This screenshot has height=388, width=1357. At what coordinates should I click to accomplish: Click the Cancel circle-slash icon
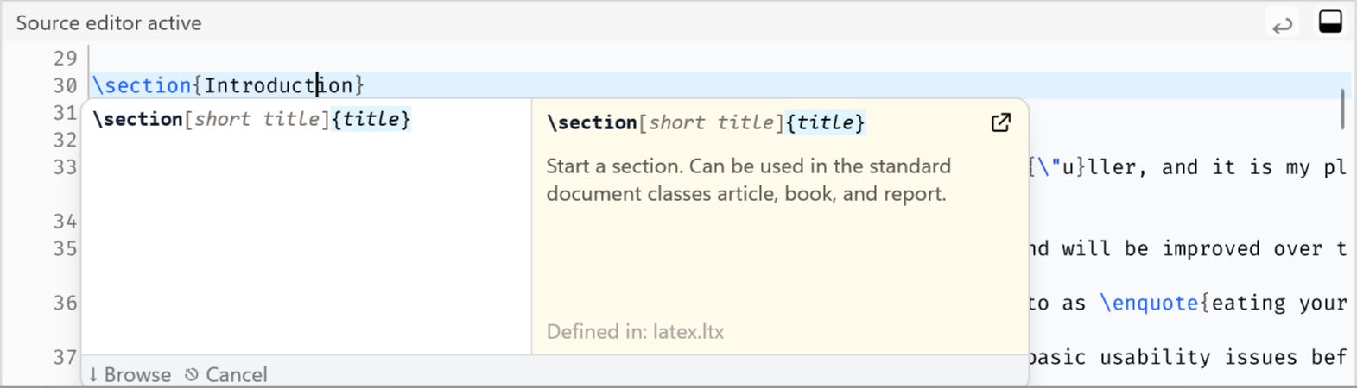tap(192, 374)
